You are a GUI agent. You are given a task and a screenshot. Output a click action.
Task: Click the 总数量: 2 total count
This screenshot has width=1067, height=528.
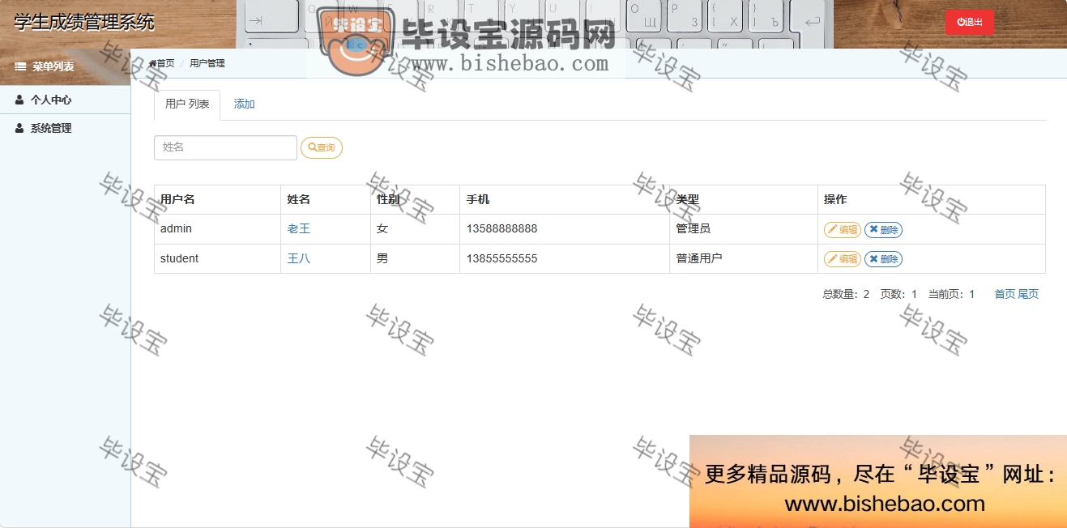tap(846, 294)
